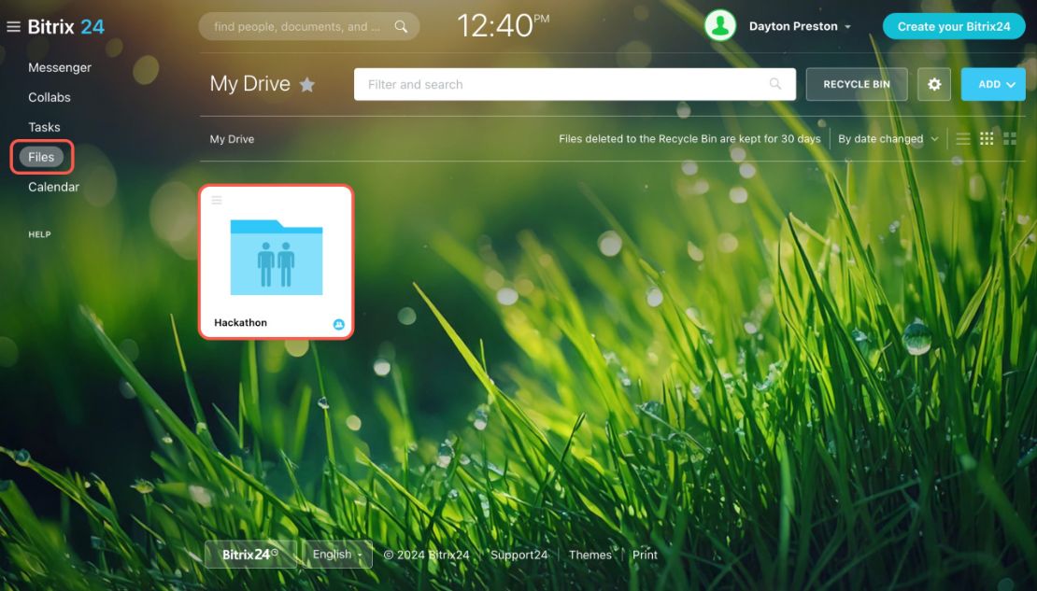Viewport: 1037px width, 591px height.
Task: Click the Bitrix24 footer button
Action: [x=250, y=554]
